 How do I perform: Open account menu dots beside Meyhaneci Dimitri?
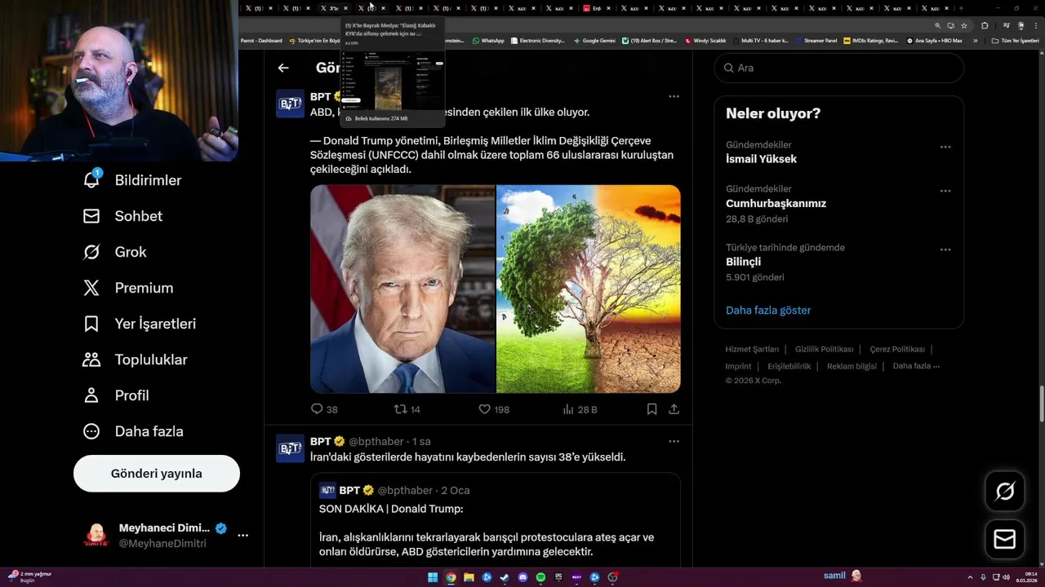pyautogui.click(x=242, y=536)
